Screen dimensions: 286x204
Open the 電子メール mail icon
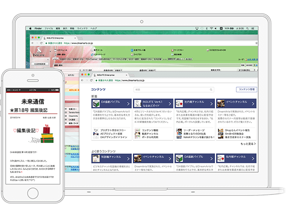92,50
